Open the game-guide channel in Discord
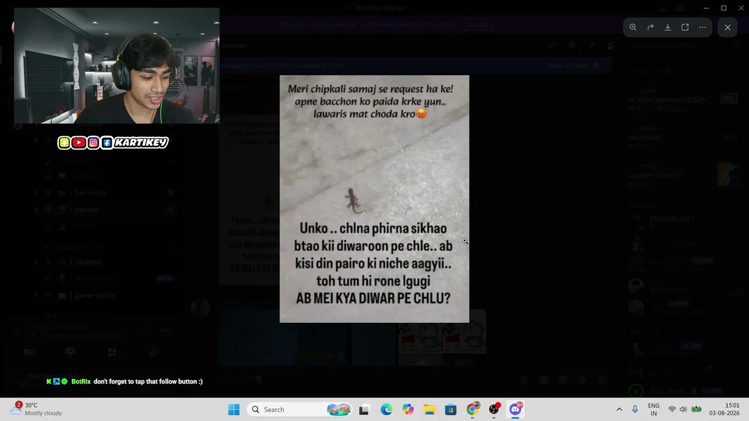749x421 pixels. point(94,295)
